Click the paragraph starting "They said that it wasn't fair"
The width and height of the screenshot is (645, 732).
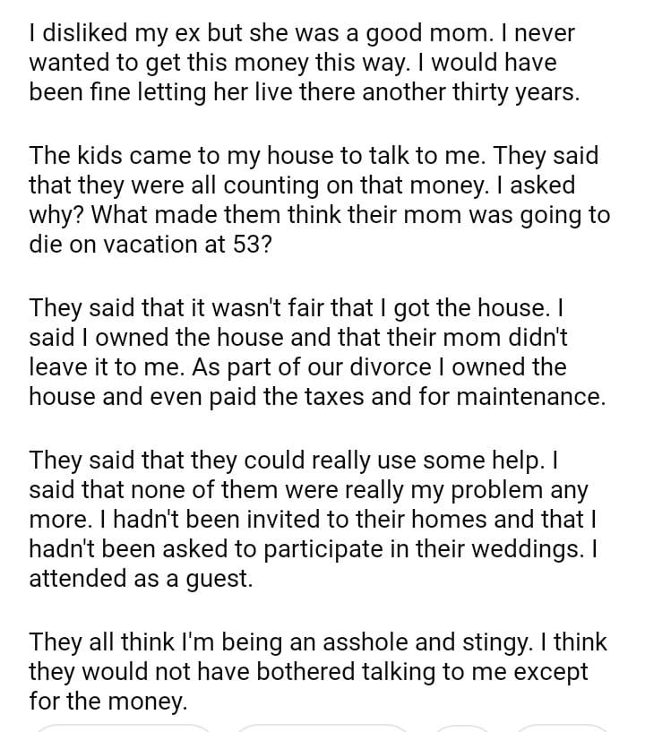(314, 352)
